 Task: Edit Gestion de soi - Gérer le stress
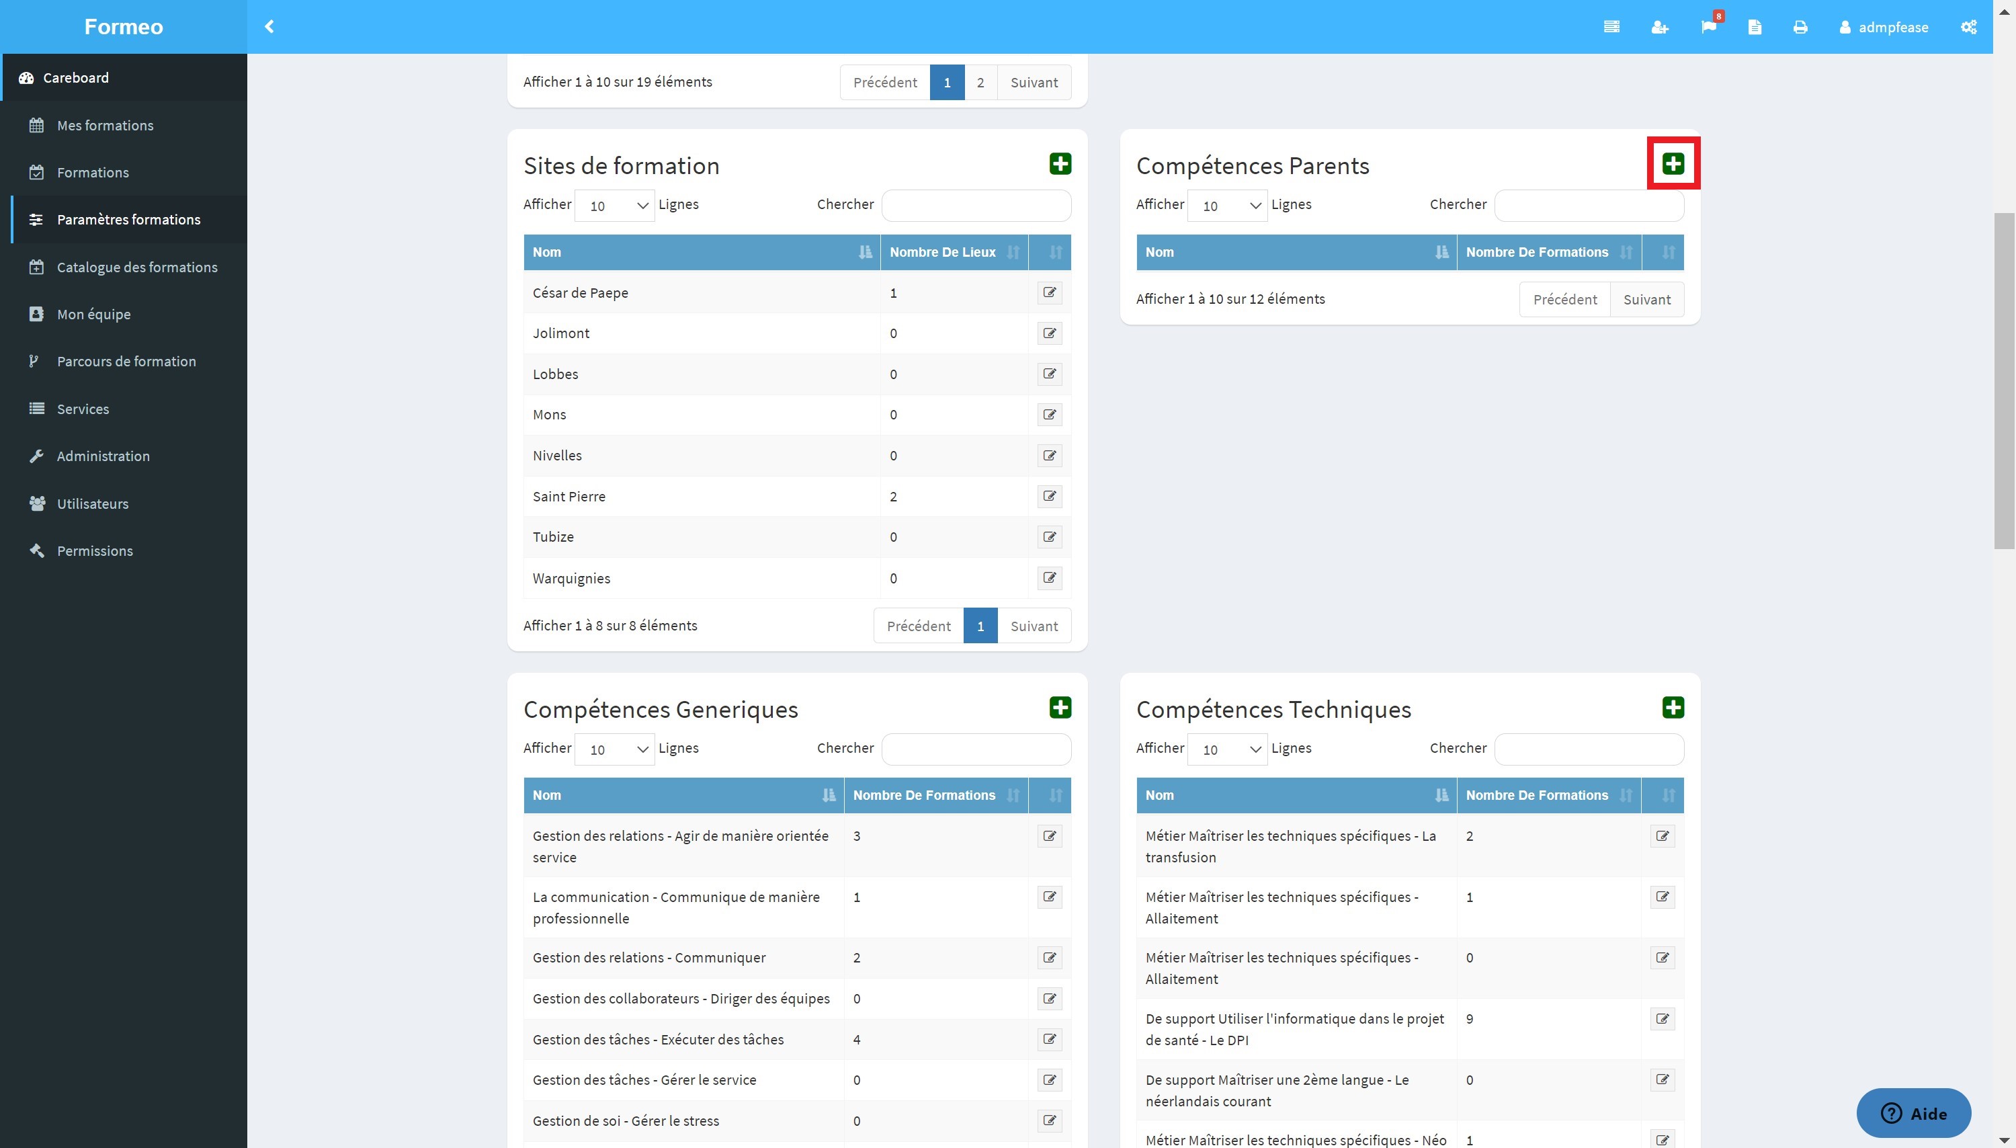pos(1050,1120)
